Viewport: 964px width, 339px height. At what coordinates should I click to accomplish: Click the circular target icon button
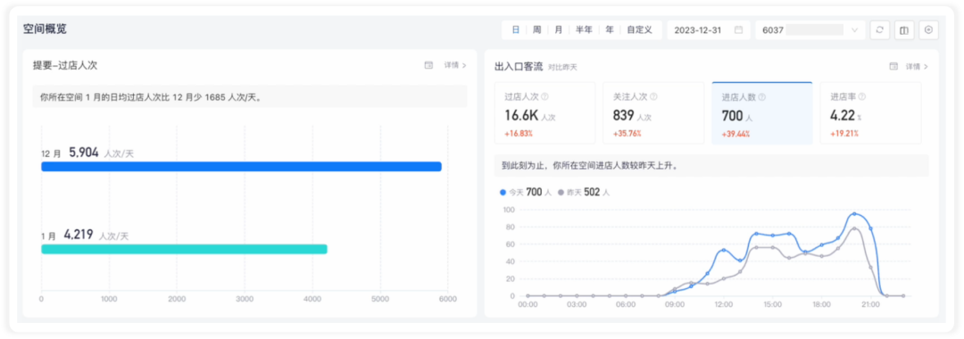pos(929,30)
